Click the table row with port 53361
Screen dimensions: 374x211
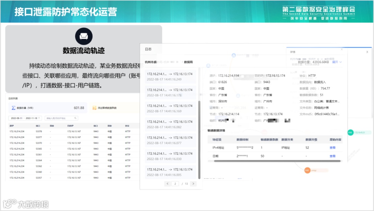[74, 154]
